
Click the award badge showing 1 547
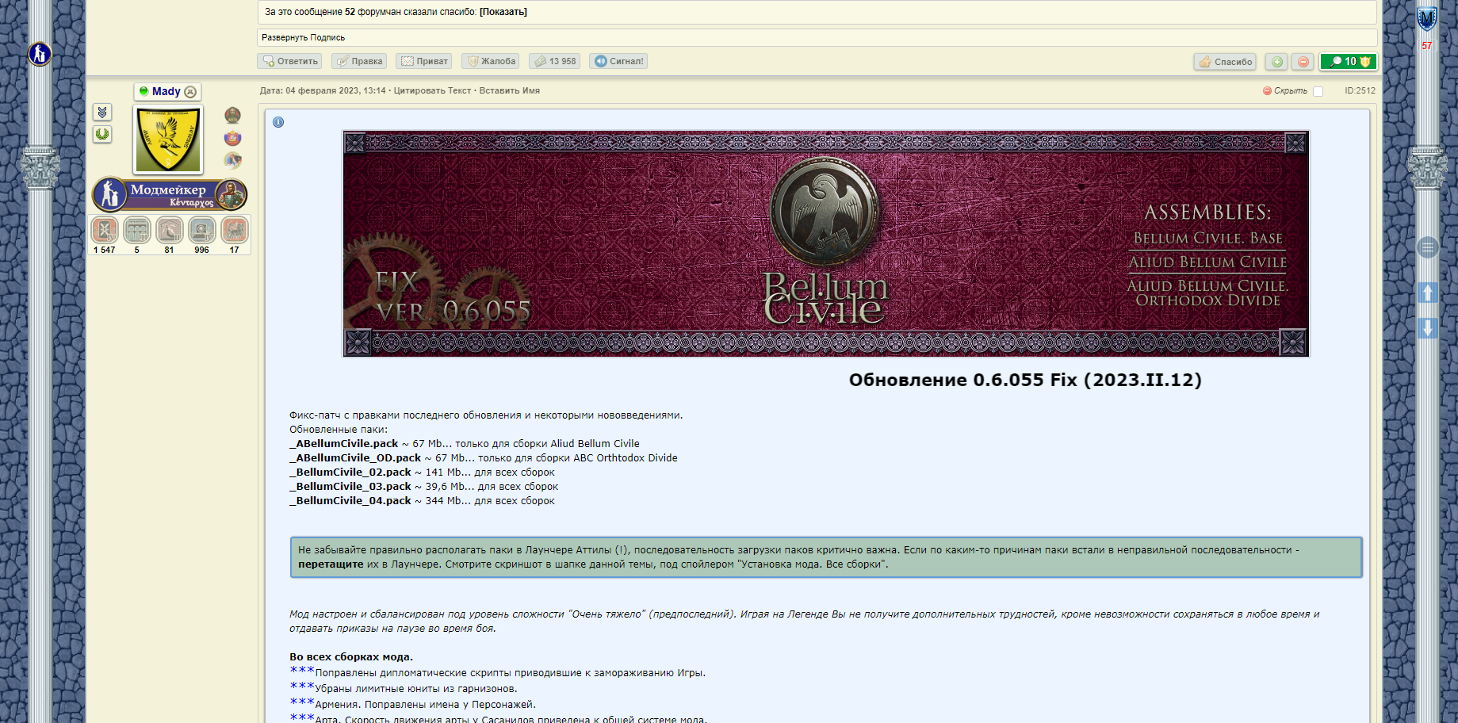pyautogui.click(x=105, y=231)
